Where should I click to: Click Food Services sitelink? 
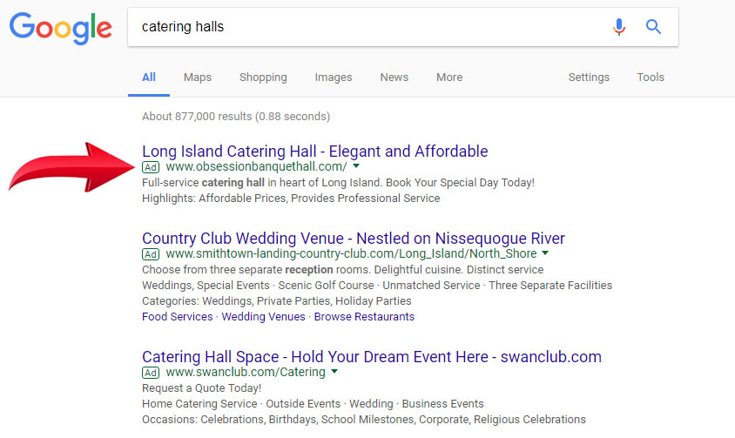pyautogui.click(x=177, y=317)
